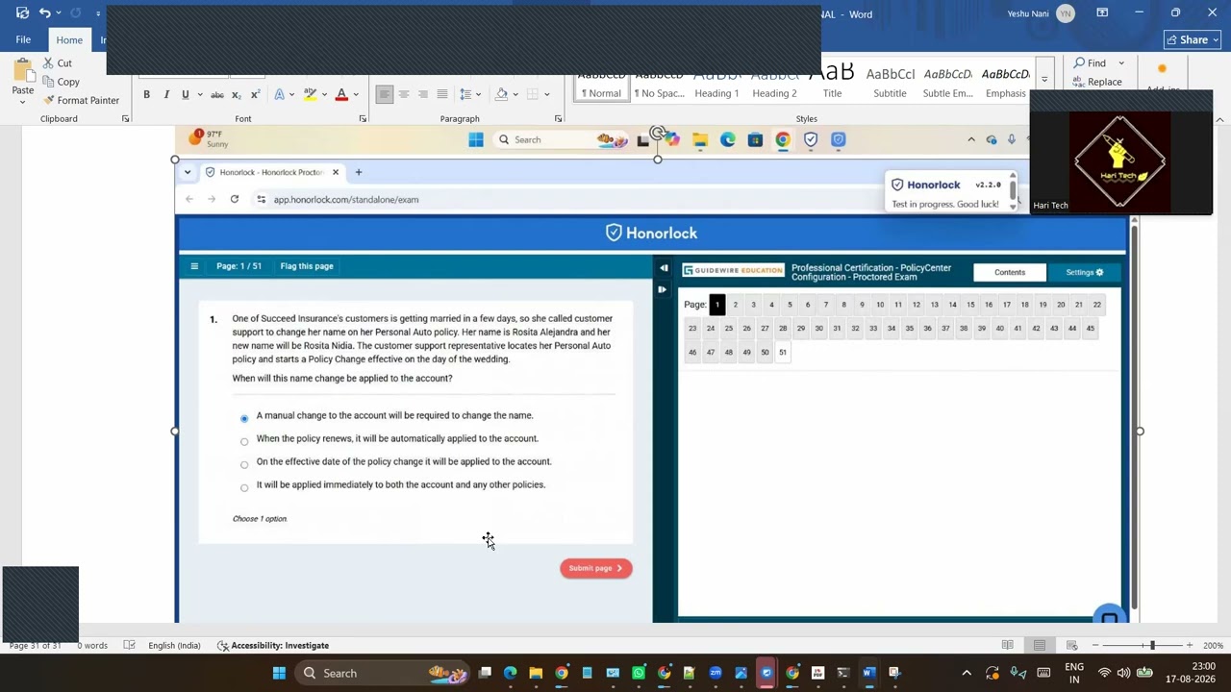
Task: Apply Strikethrough formatting
Action: coord(217,94)
